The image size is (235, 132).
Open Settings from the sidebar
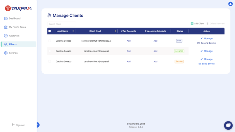pyautogui.click(x=11, y=53)
